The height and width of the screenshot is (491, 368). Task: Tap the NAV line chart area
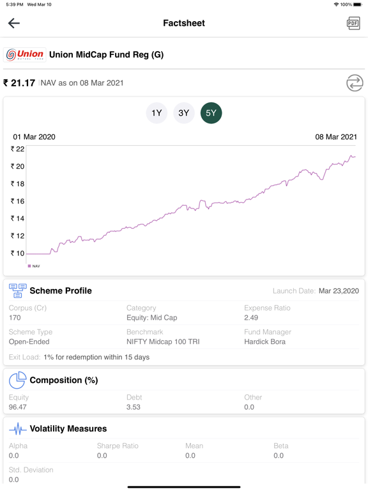(x=191, y=200)
